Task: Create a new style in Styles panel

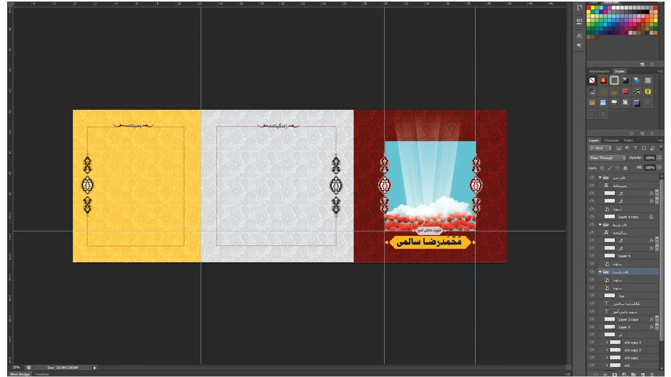Action: point(643,133)
